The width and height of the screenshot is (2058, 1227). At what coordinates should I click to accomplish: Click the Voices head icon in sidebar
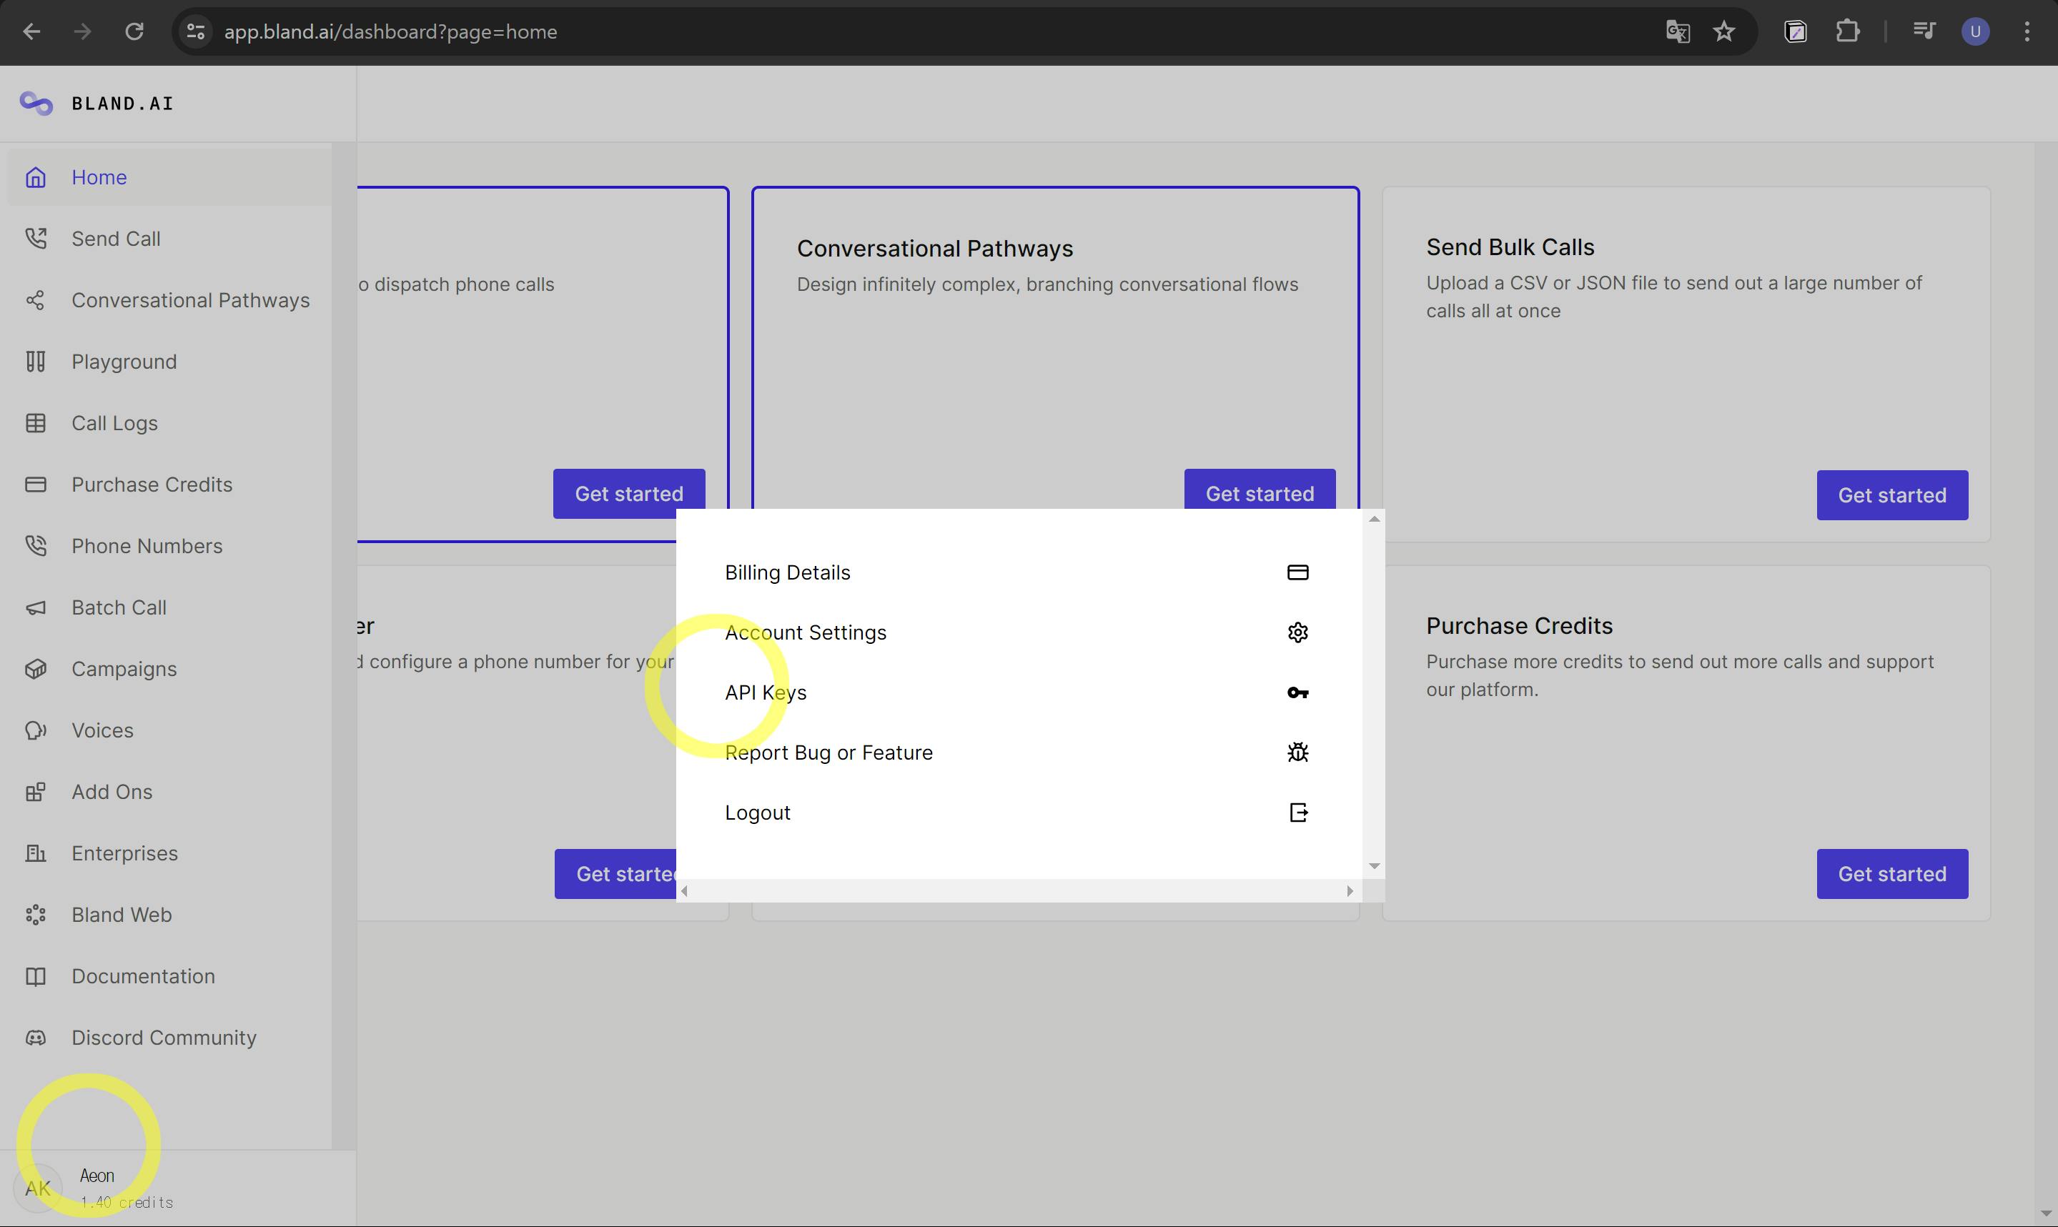(36, 730)
